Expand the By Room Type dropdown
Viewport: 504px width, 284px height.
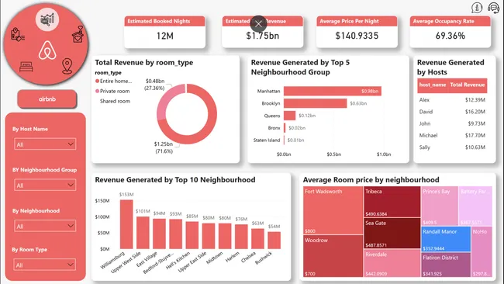tap(45, 265)
